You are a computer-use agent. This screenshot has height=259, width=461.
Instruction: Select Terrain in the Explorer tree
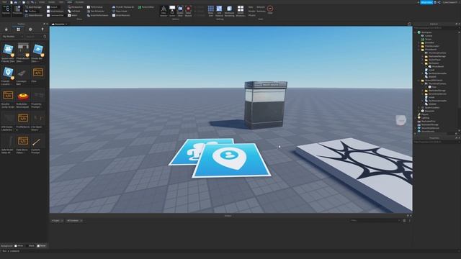[428, 39]
